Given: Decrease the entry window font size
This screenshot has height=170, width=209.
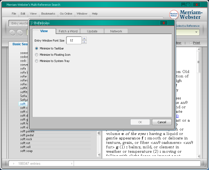Looking at the screenshot, I should pos(84,42).
